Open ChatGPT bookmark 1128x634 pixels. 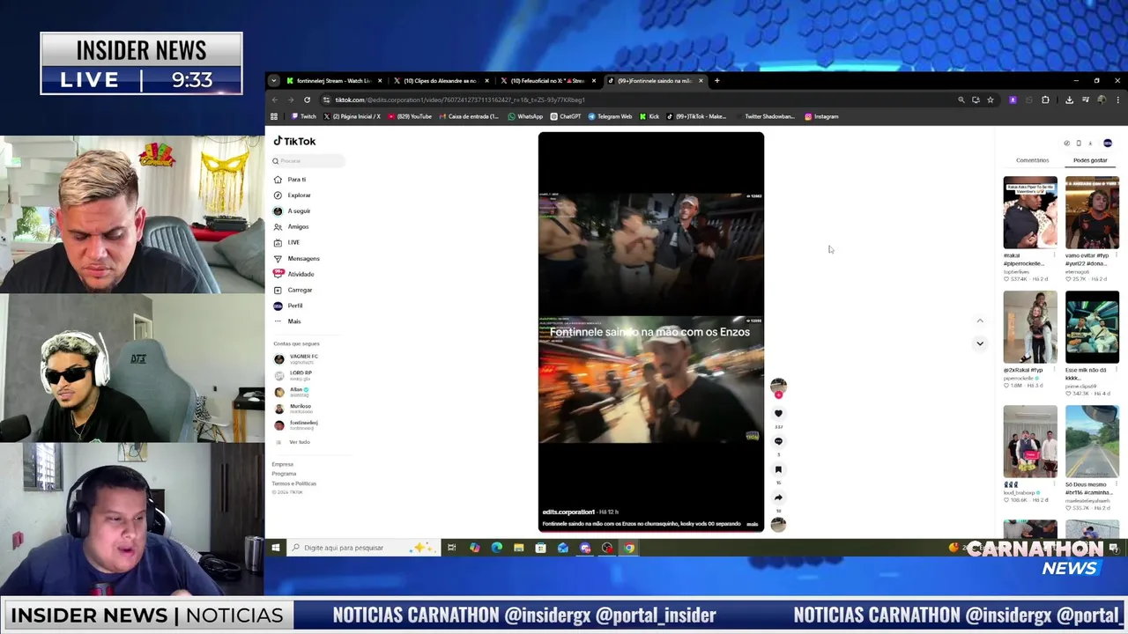click(x=566, y=116)
